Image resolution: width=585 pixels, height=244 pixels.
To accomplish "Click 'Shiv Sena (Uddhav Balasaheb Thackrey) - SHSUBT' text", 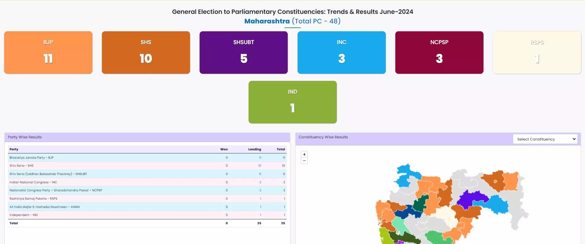I will (x=48, y=174).
